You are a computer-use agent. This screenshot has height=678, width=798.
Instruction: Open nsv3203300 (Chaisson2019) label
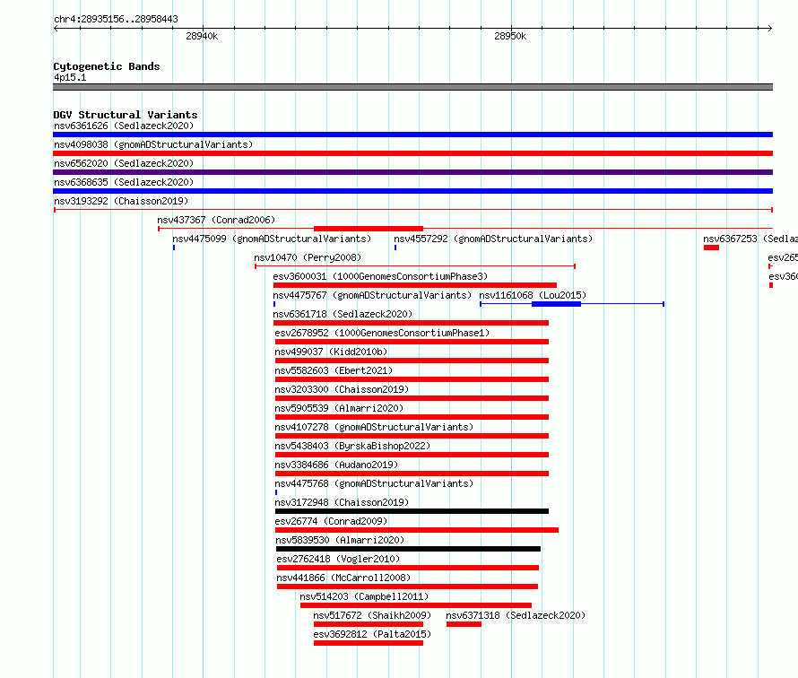click(x=342, y=389)
